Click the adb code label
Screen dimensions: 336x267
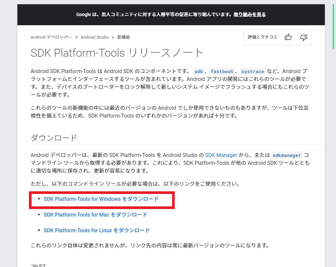tap(198, 71)
